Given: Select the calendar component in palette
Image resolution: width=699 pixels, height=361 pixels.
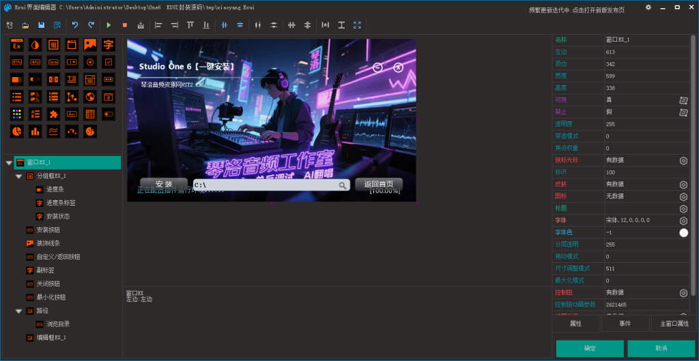Looking at the screenshot, I should pyautogui.click(x=109, y=97).
